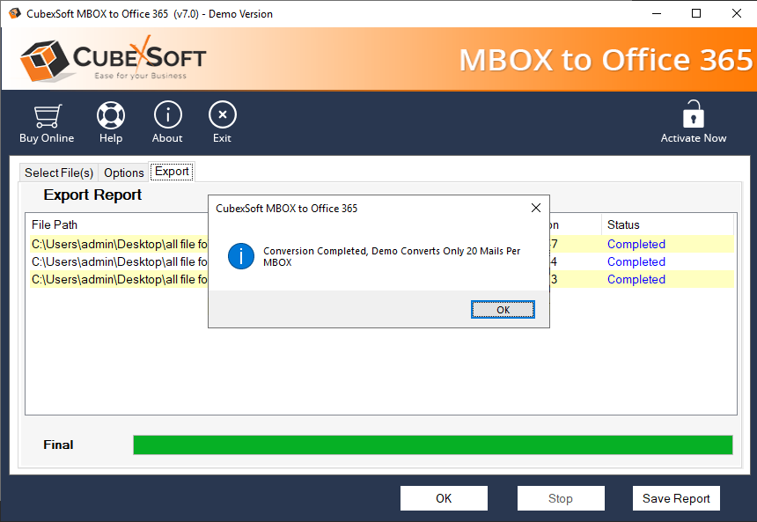Click the Buy Online shopping cart icon
This screenshot has height=522, width=757.
pos(47,115)
